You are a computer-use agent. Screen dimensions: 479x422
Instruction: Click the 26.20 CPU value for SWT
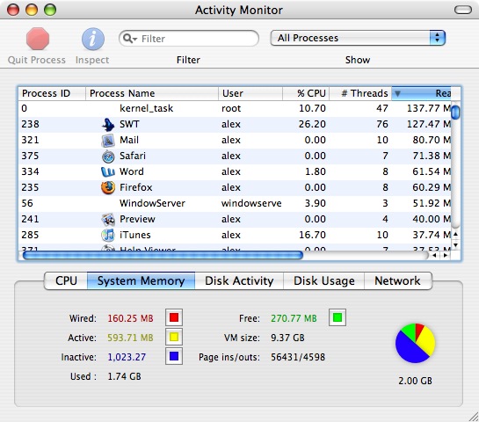pos(312,124)
